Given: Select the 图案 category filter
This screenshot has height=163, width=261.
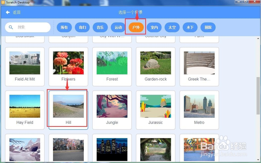Looking at the screenshot, I should tap(208, 27).
